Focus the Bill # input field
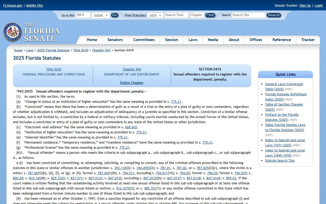 pos(83,15)
